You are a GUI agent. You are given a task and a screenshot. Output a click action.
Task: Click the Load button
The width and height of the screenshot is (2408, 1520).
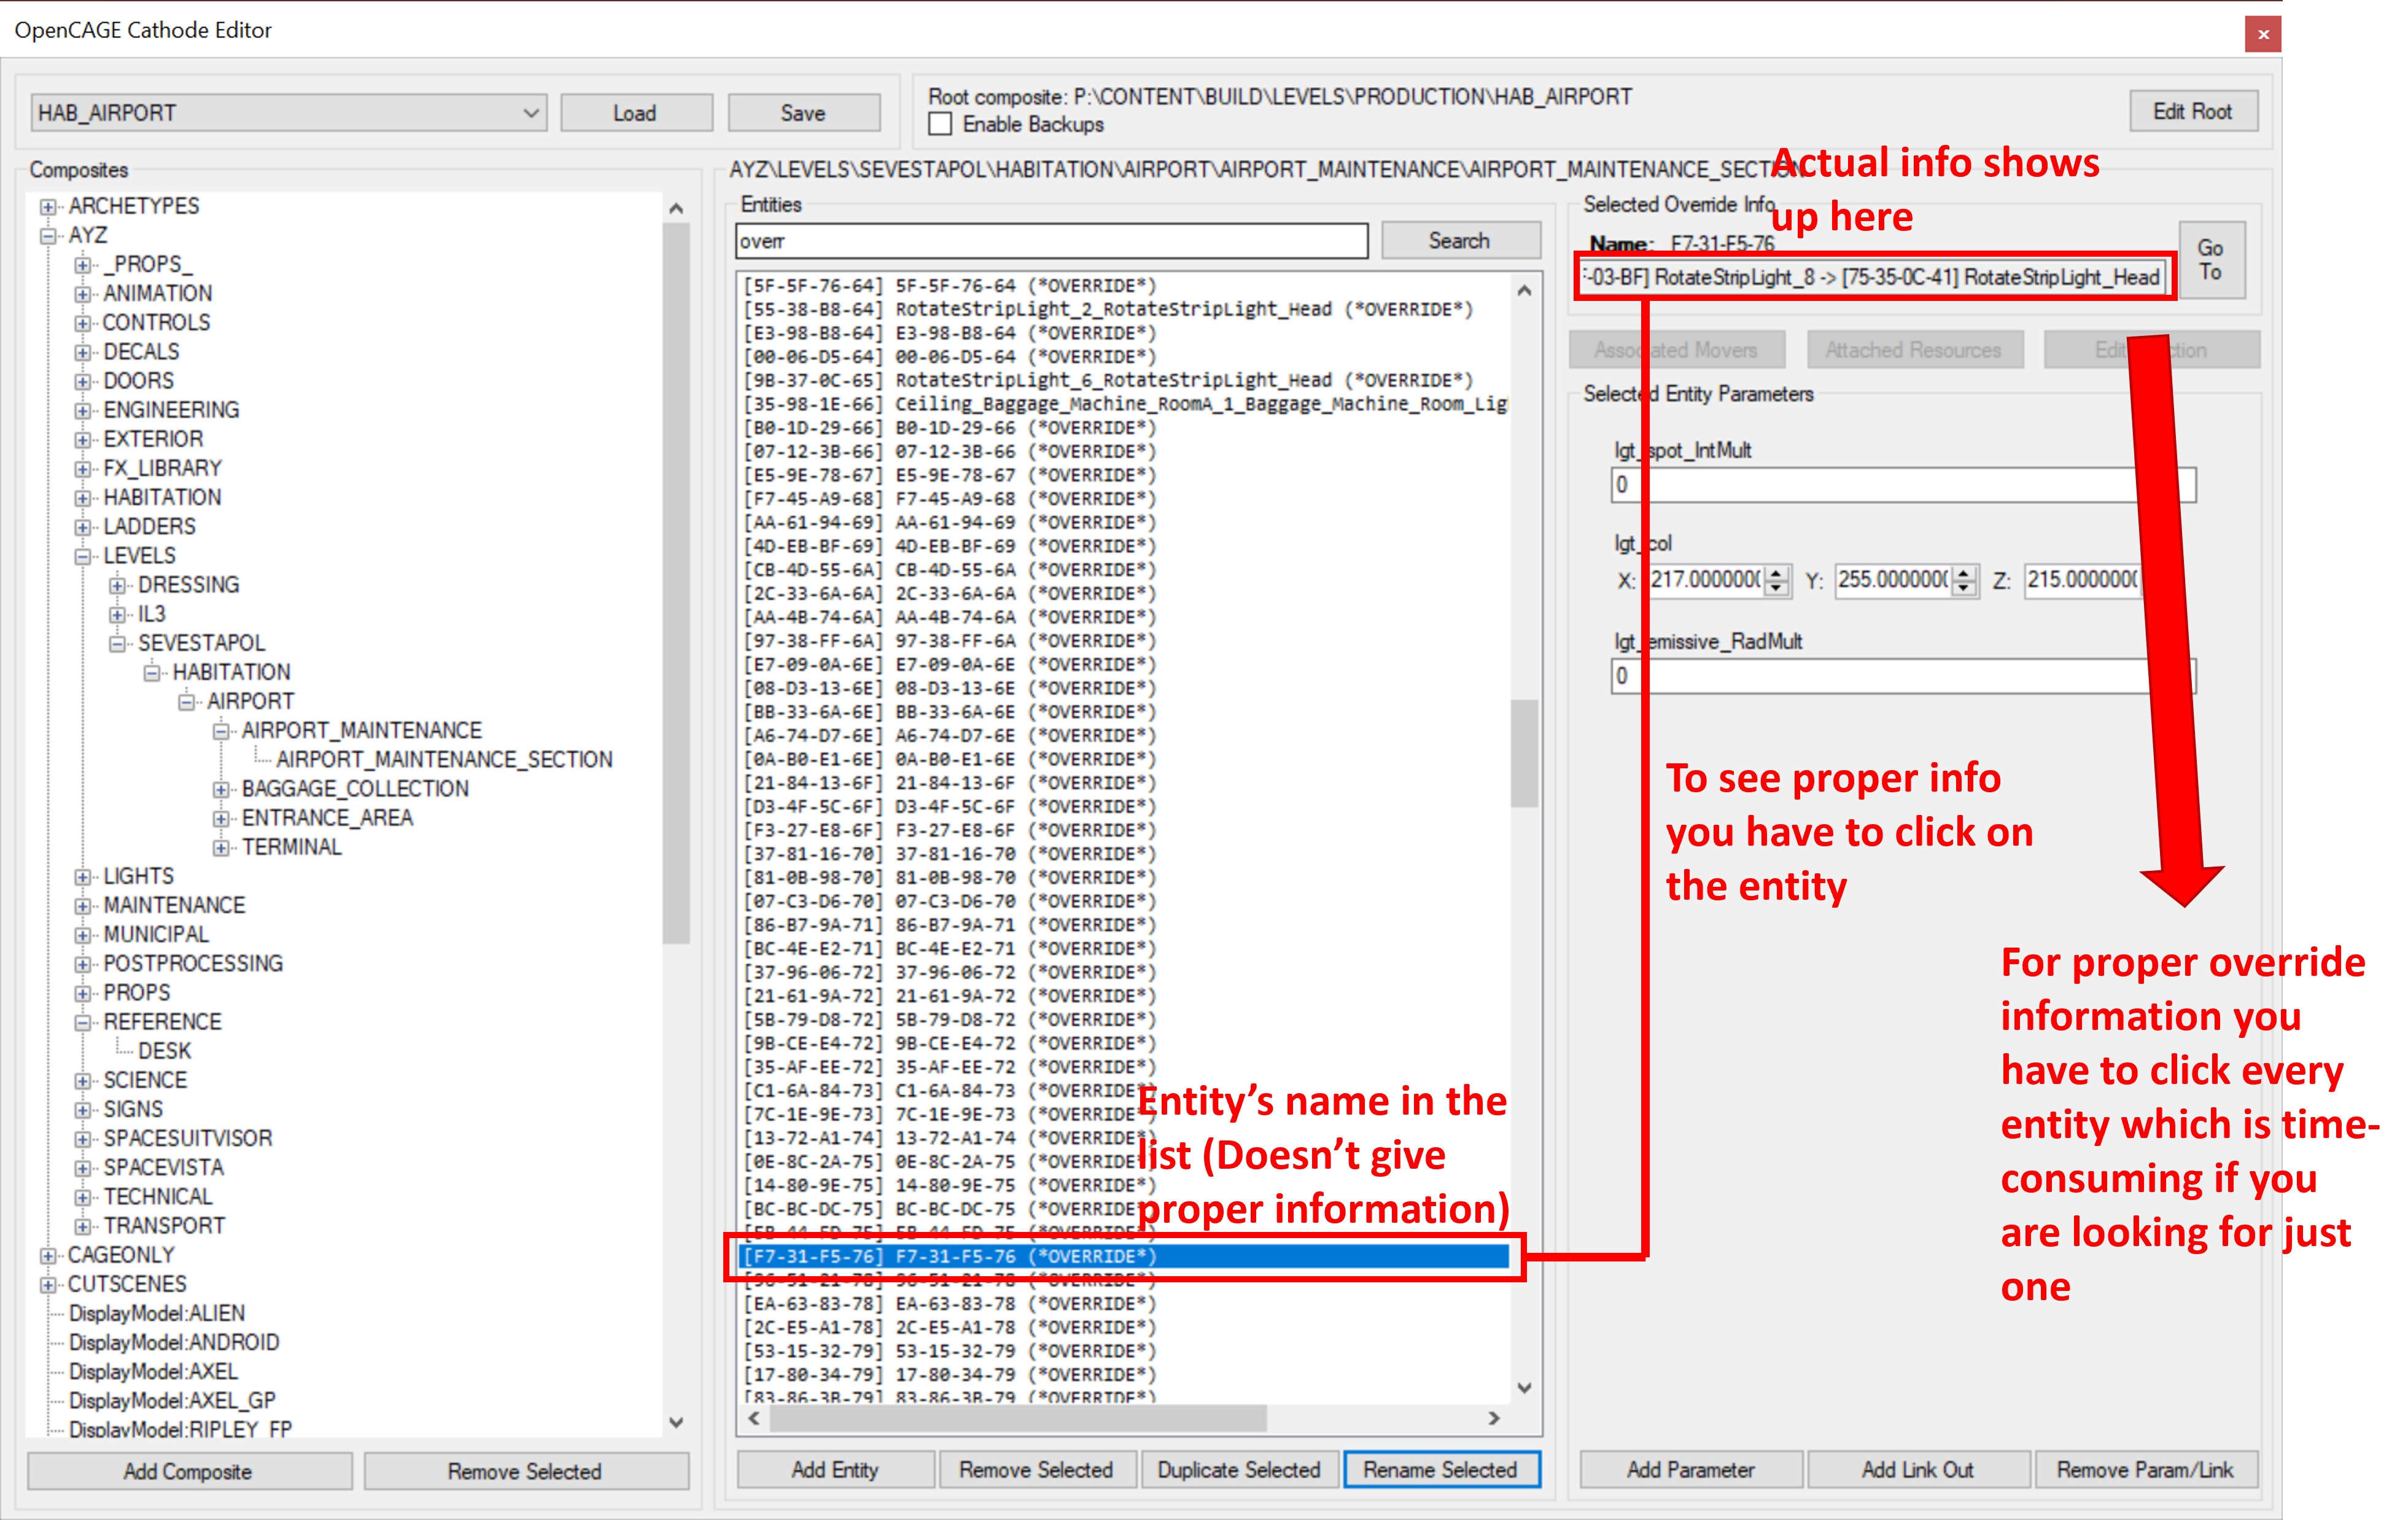click(636, 112)
